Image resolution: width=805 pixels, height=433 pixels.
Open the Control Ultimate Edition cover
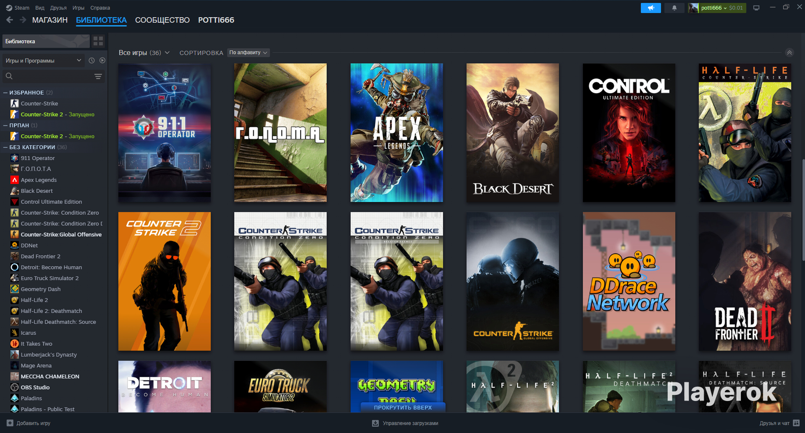629,132
